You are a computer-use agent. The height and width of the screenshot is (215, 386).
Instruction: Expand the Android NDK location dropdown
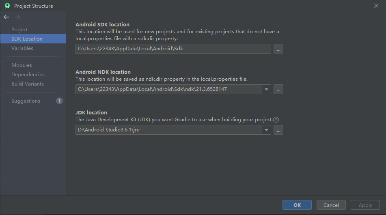[266, 89]
